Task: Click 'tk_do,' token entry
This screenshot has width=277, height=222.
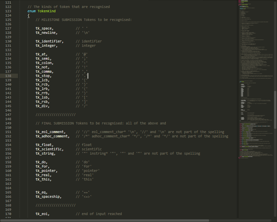Action: [x=41, y=162]
